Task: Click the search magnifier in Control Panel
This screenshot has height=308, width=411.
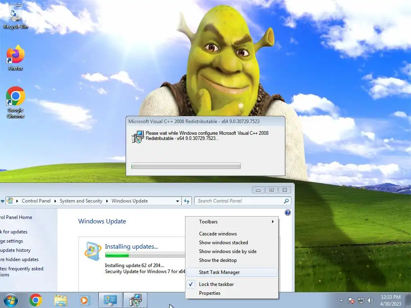Action: click(286, 201)
